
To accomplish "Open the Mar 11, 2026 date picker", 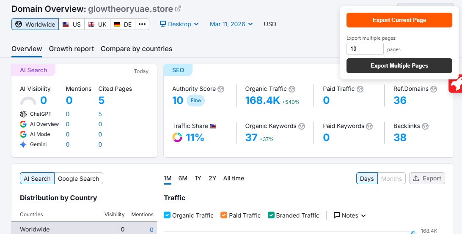I will point(231,24).
